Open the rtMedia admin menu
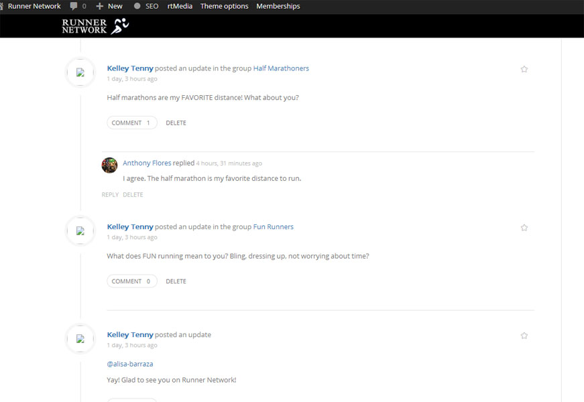The width and height of the screenshot is (584, 402). (180, 6)
